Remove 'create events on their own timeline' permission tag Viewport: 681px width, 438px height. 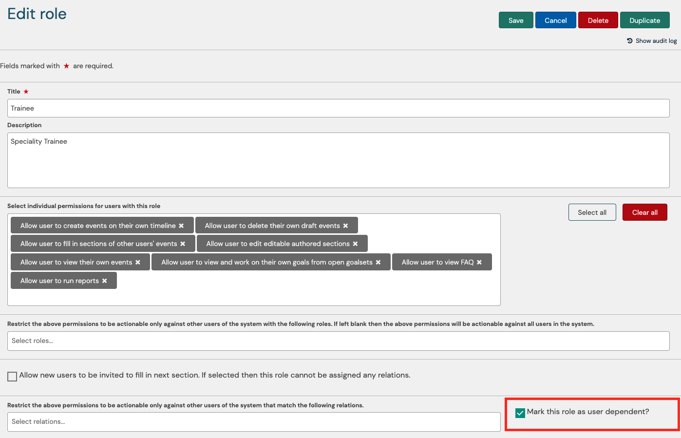click(x=181, y=226)
